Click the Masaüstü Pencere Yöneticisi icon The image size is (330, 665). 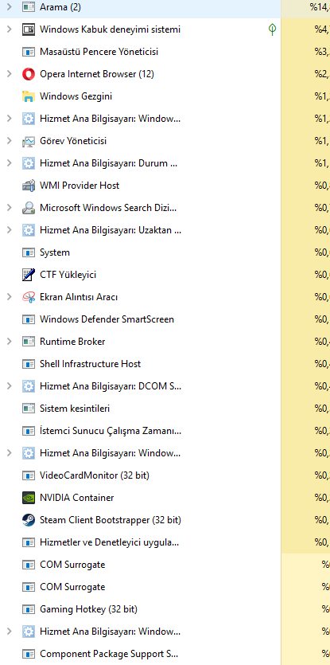click(x=29, y=52)
